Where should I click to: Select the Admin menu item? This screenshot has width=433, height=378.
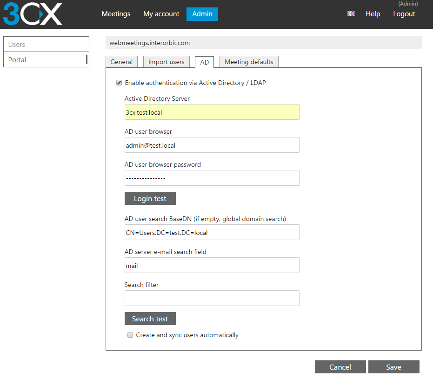pyautogui.click(x=202, y=14)
